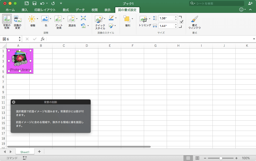This screenshot has height=161, width=256.
Task: Click the Change Picture (画像の変更) icon
Action: 18,19
